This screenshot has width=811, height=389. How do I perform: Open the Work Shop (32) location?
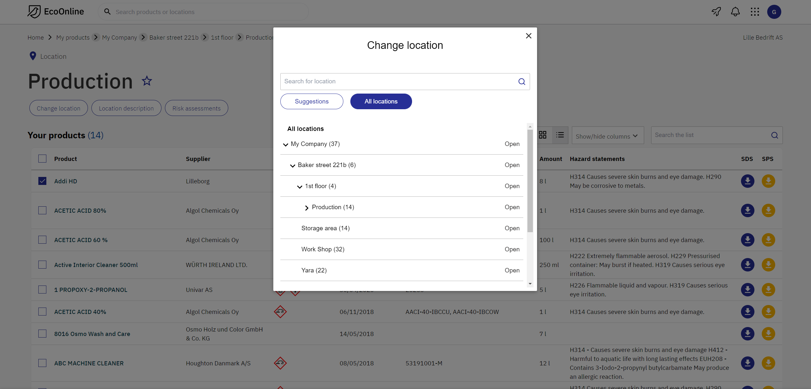click(512, 249)
